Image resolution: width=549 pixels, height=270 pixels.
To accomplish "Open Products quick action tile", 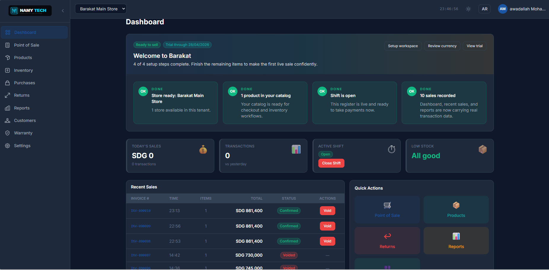I will (x=456, y=209).
